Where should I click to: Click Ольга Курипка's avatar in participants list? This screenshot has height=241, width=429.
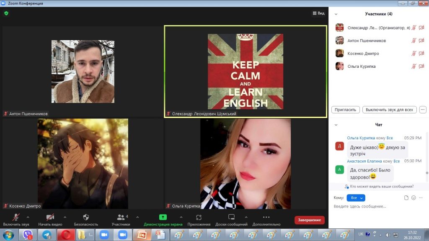[339, 66]
